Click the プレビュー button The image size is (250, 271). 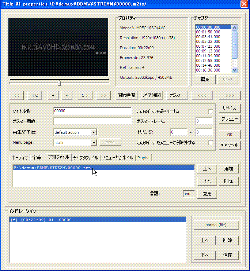[230, 119]
